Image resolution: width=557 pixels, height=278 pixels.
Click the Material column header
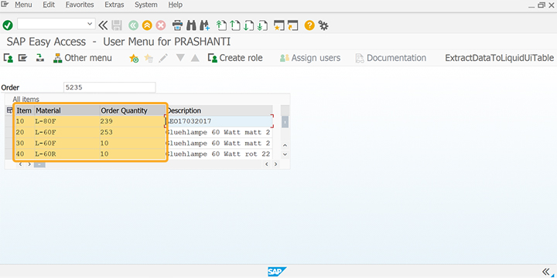[x=67, y=110]
